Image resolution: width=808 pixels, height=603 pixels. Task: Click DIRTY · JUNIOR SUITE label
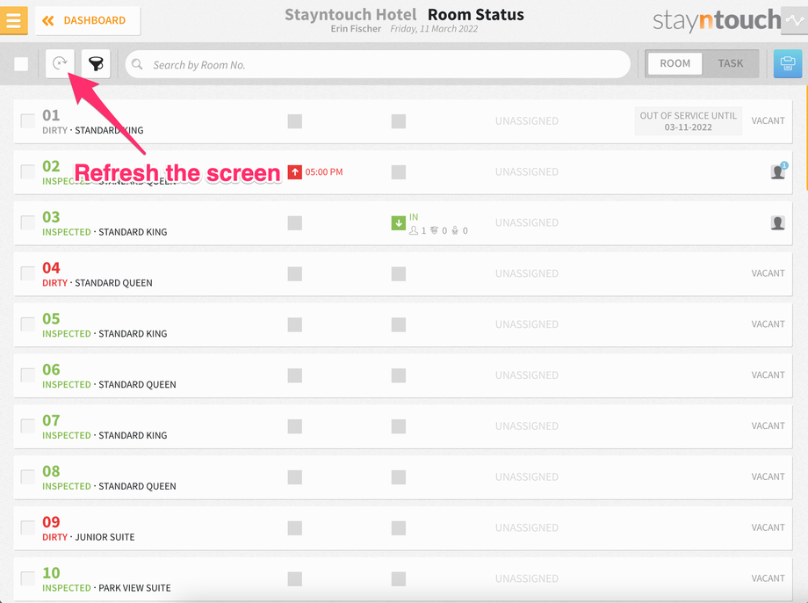coord(88,537)
